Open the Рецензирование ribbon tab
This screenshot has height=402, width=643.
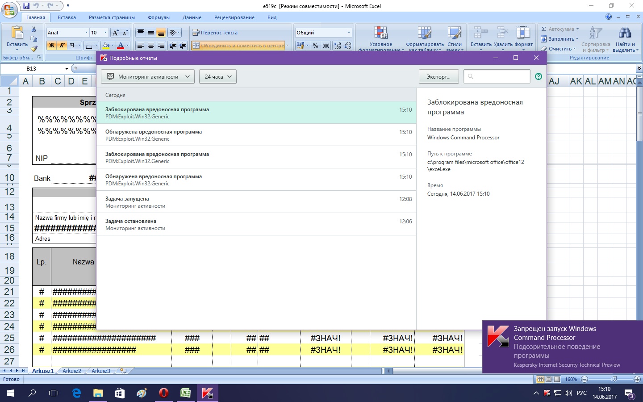pos(234,17)
